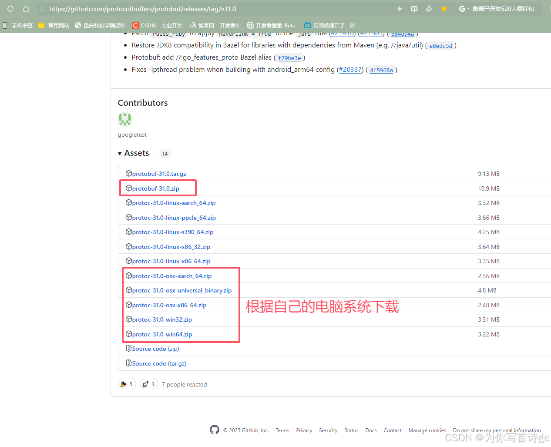
Task: Click the 9.13 MB size value
Action: click(489, 174)
